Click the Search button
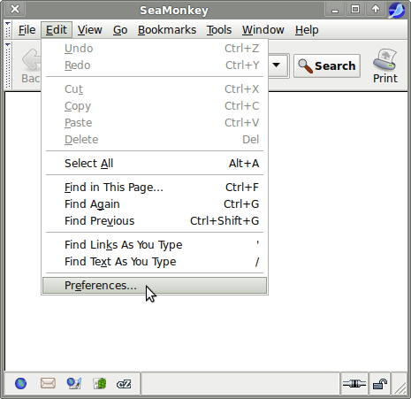 coord(327,65)
